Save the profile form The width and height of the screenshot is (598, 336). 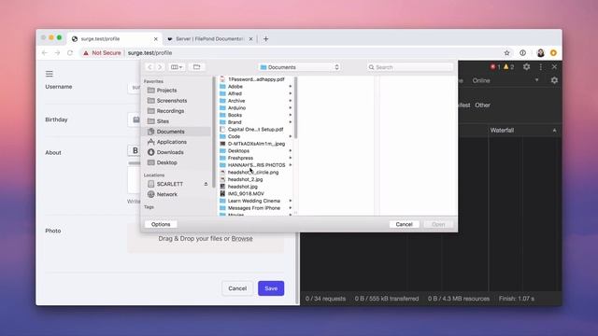coord(271,288)
